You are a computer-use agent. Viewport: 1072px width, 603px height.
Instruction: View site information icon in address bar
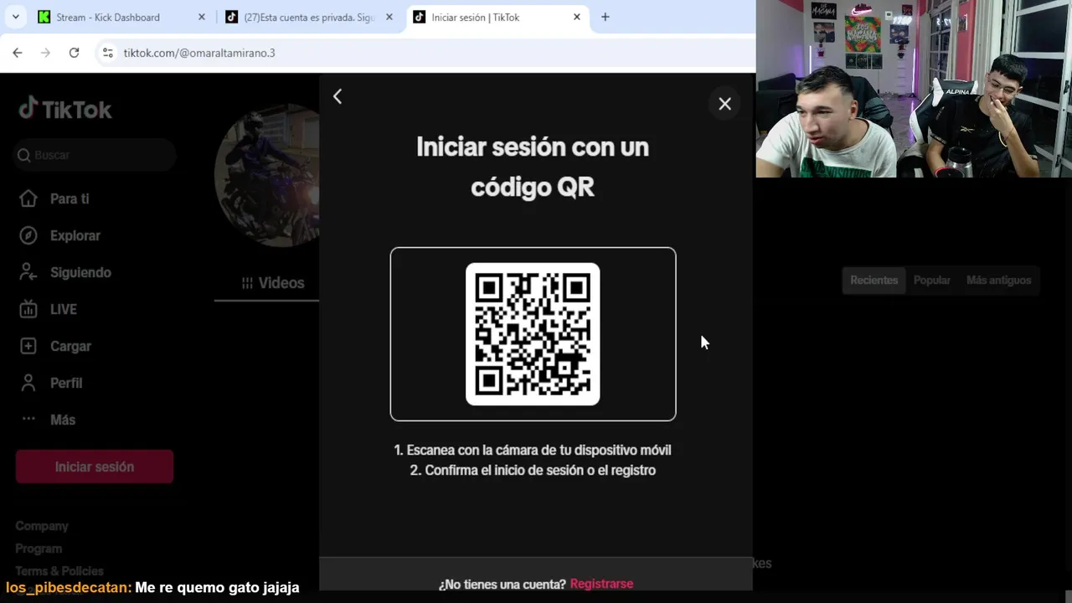pos(107,53)
